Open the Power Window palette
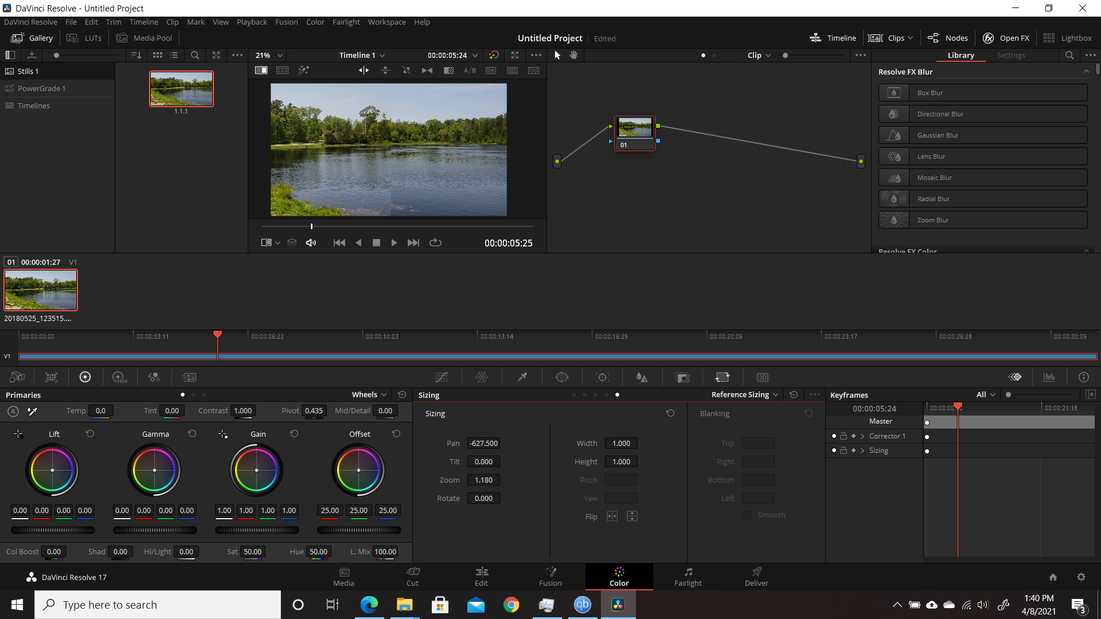This screenshot has height=619, width=1101. click(562, 377)
